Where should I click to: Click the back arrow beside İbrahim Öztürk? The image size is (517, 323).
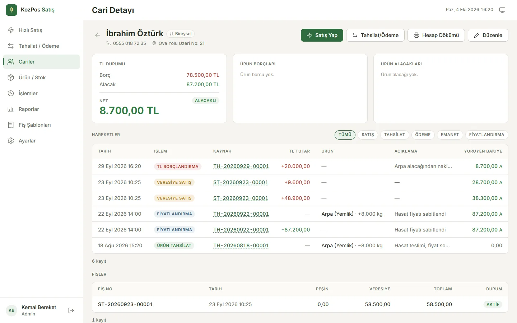tap(97, 35)
